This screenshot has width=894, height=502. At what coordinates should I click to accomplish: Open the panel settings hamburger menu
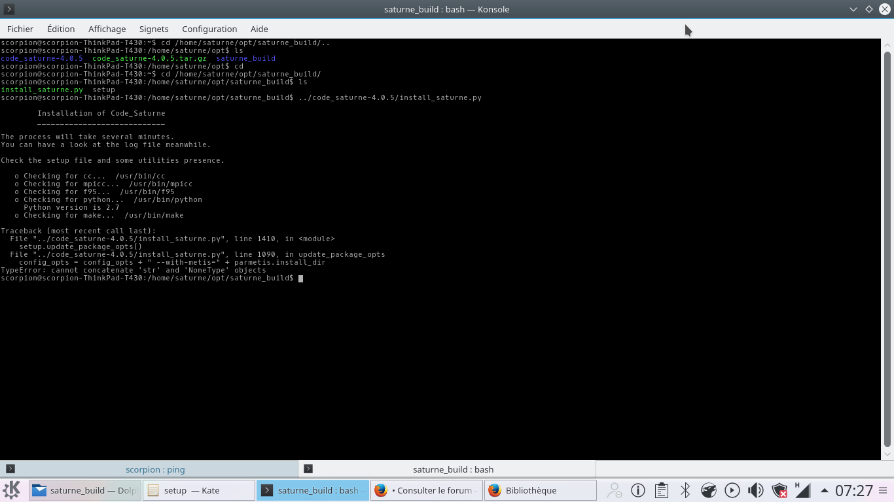click(884, 490)
